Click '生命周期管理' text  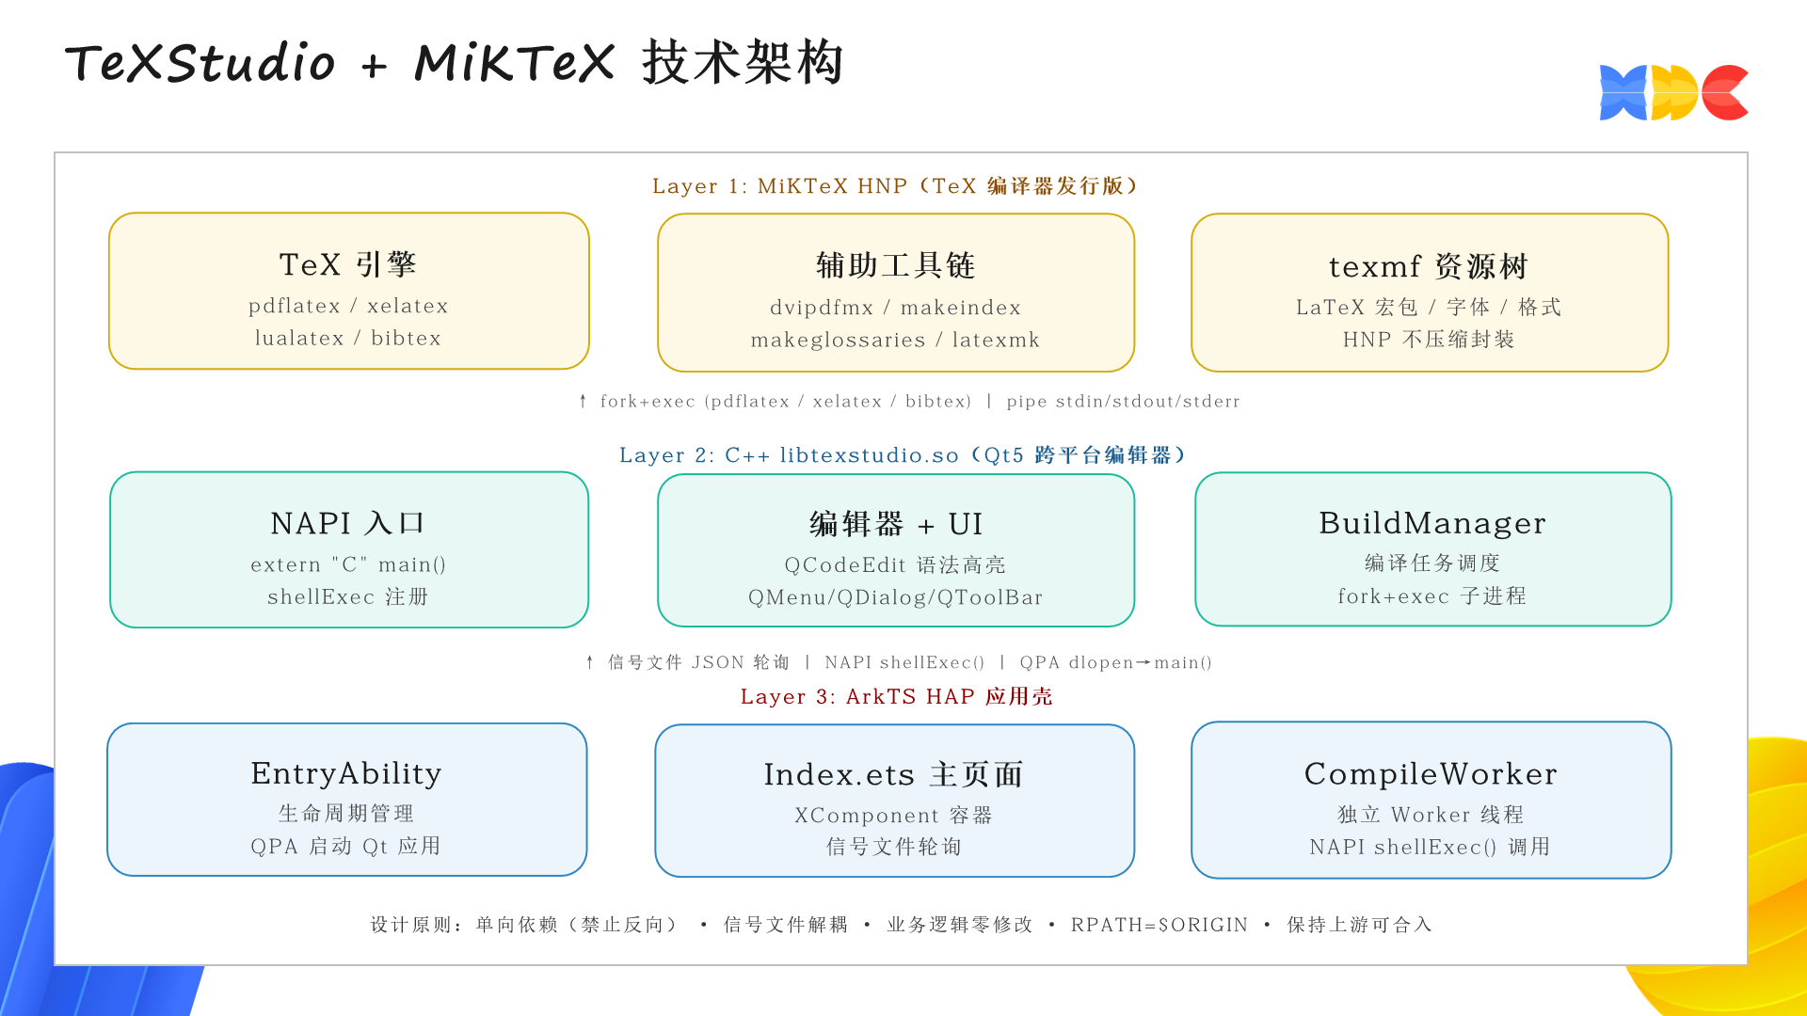click(x=346, y=813)
